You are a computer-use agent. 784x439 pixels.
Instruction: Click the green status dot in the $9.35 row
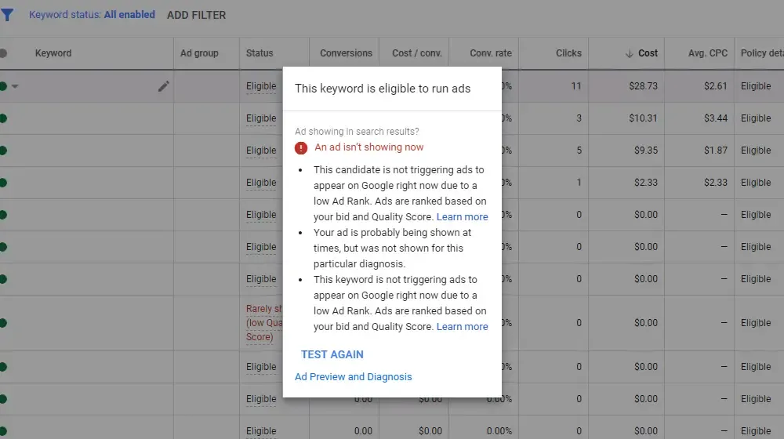pyautogui.click(x=3, y=151)
